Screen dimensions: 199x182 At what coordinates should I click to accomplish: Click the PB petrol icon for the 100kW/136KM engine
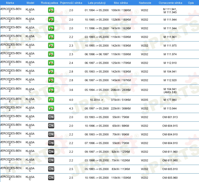(51, 10)
